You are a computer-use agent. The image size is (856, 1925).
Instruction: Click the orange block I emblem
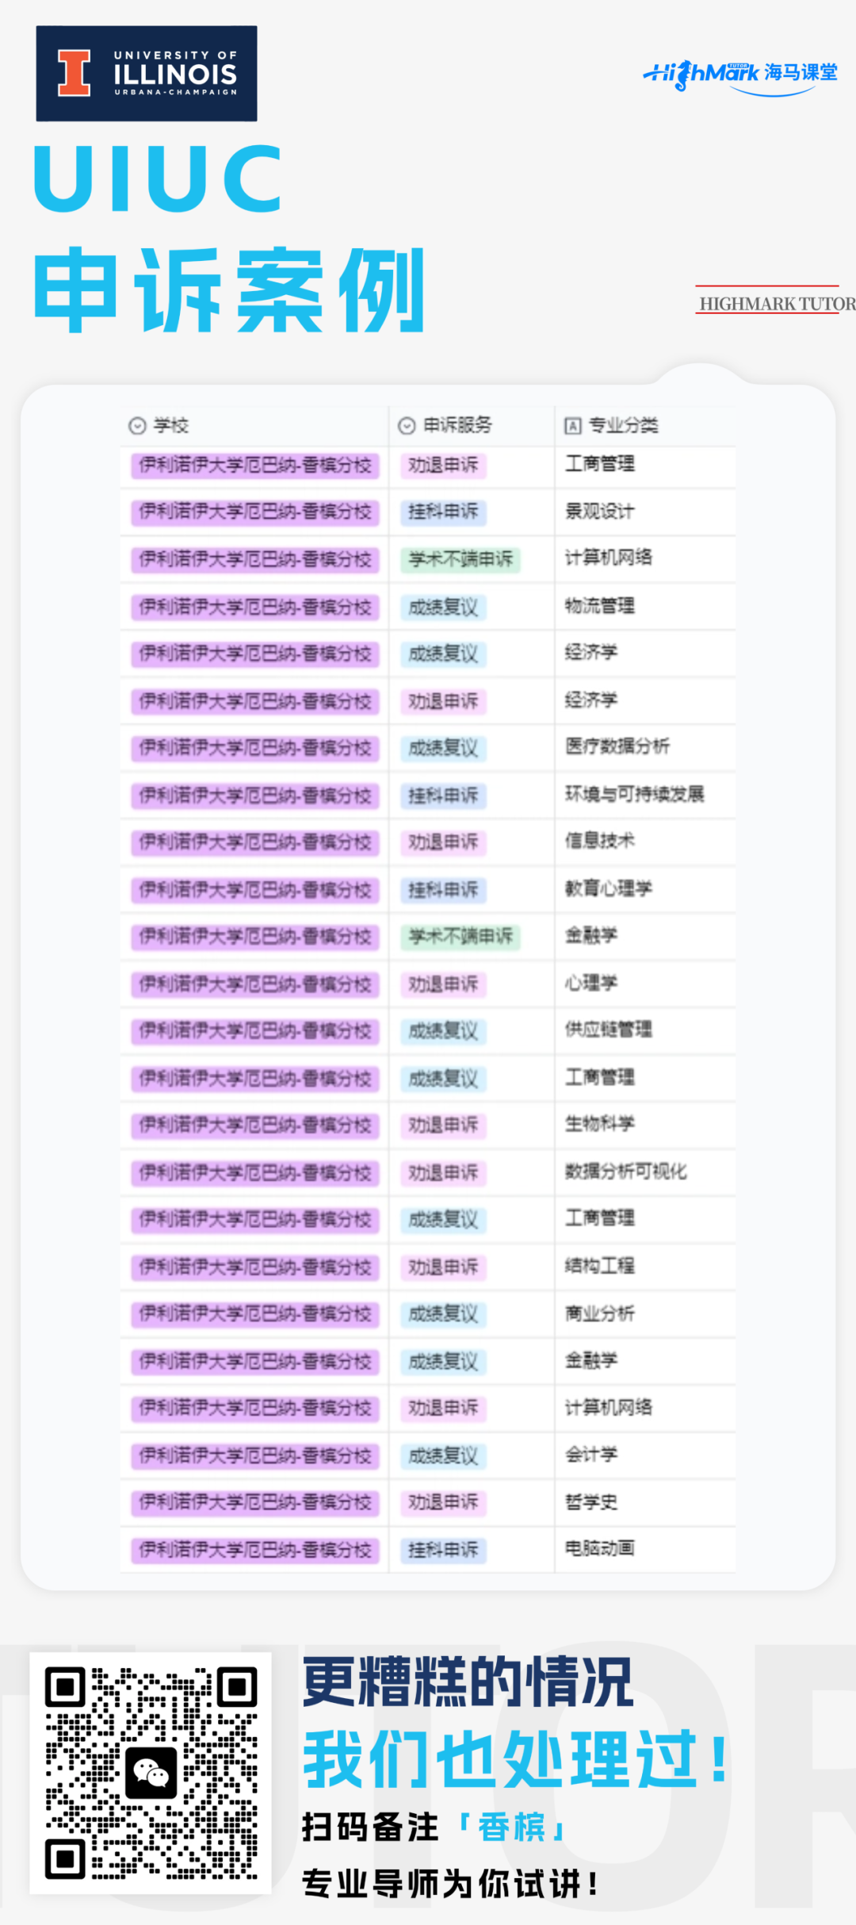[x=75, y=73]
